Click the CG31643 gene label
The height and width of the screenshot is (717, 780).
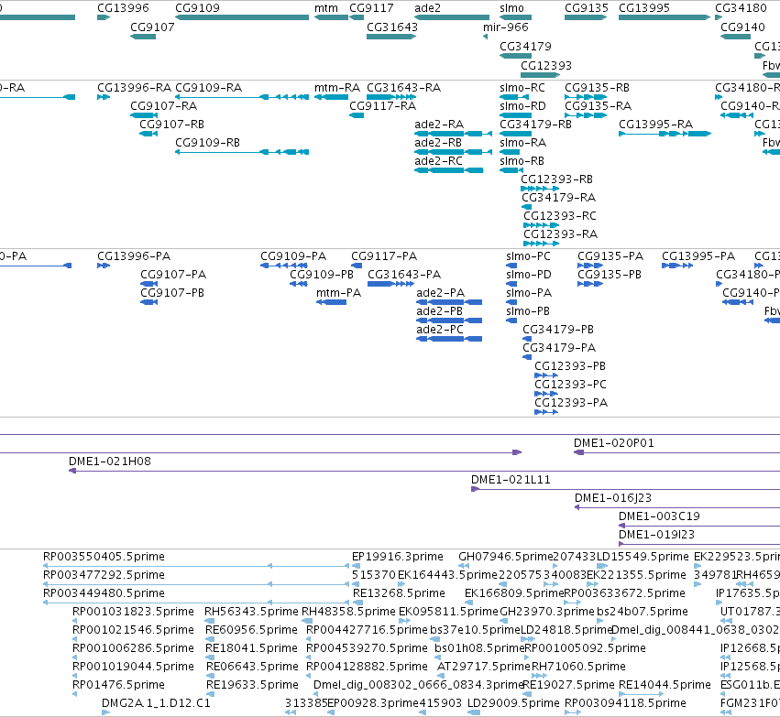[x=392, y=27]
